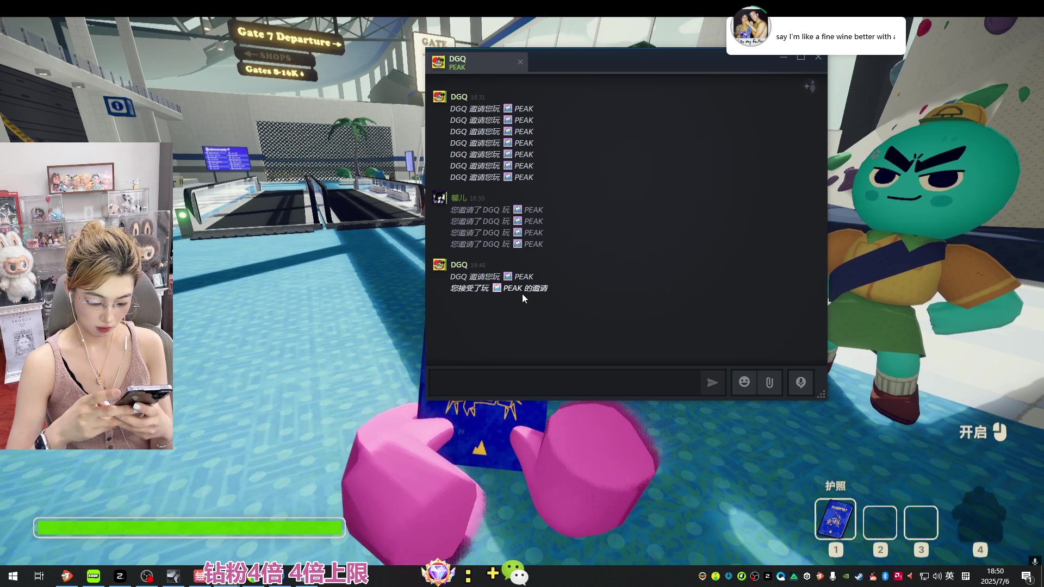Click the 拼 IME mode indicator
The height and width of the screenshot is (587, 1044).
(966, 576)
